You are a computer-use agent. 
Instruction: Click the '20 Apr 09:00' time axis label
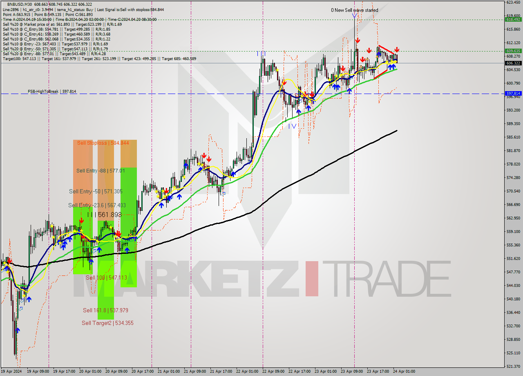pyautogui.click(x=116, y=372)
